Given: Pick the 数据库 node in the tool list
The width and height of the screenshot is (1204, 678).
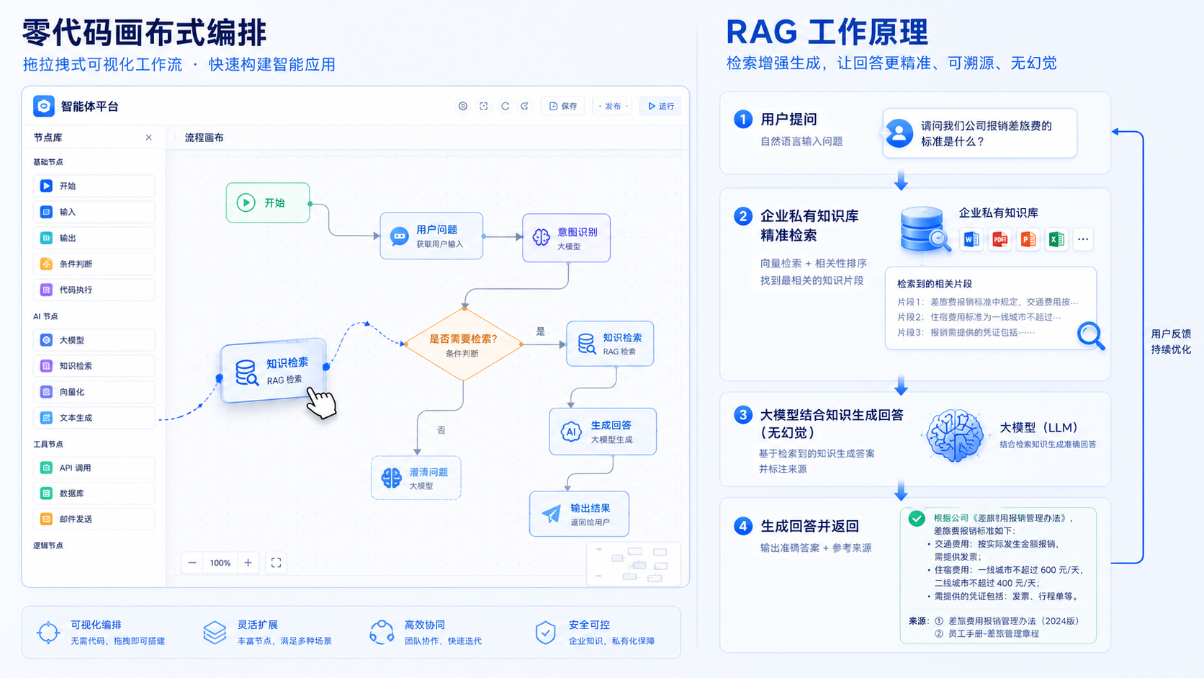Looking at the screenshot, I should tap(94, 494).
